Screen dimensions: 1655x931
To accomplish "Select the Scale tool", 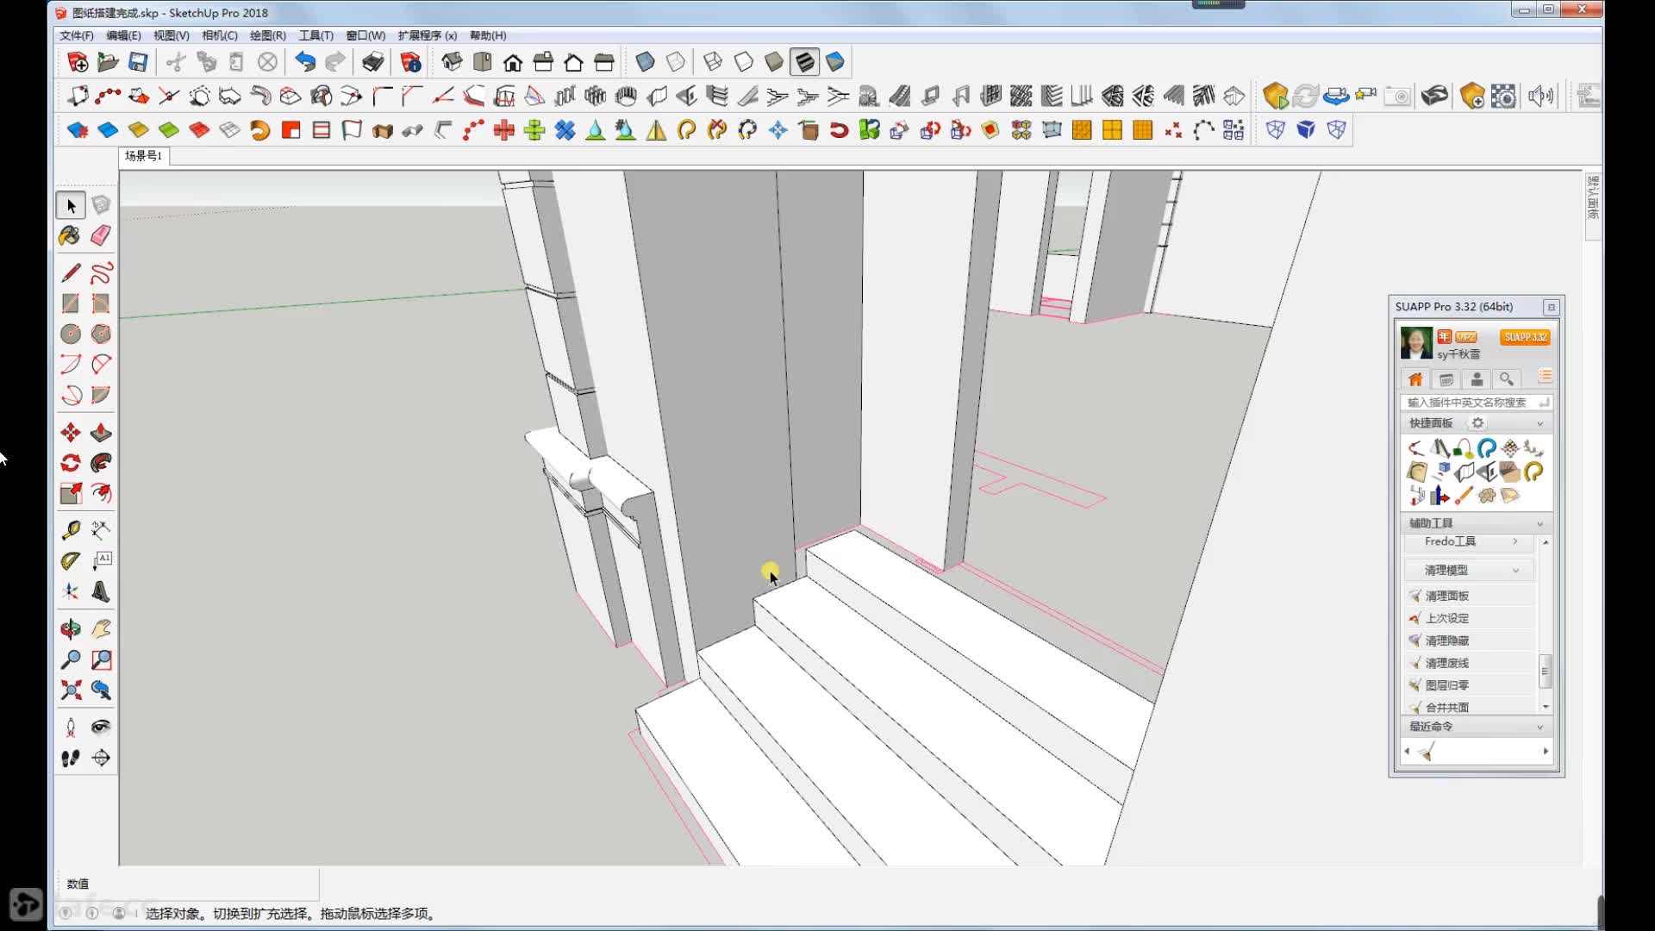I will pos(71,493).
